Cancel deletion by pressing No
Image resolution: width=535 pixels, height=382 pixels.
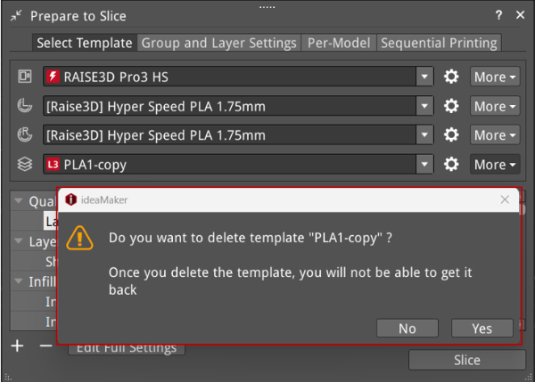click(407, 329)
